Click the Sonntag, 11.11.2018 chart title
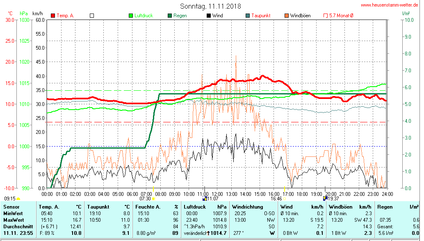The image size is (424, 241). pos(211,6)
